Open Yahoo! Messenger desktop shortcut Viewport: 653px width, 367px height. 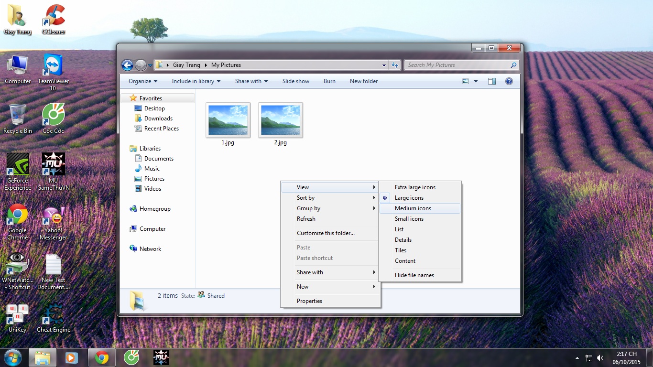tap(53, 222)
